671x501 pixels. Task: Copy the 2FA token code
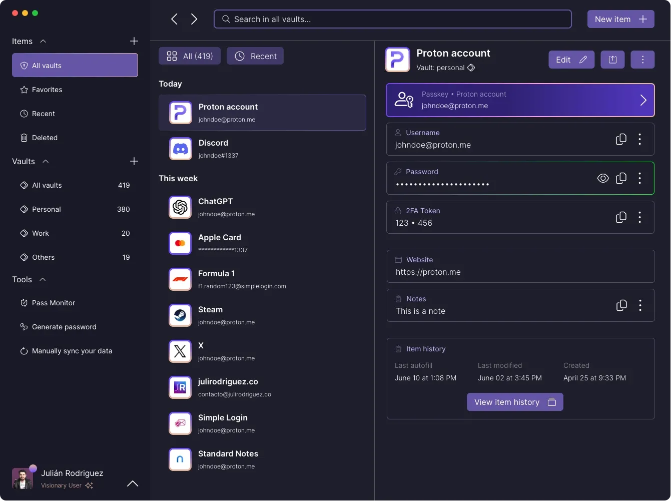pos(621,217)
